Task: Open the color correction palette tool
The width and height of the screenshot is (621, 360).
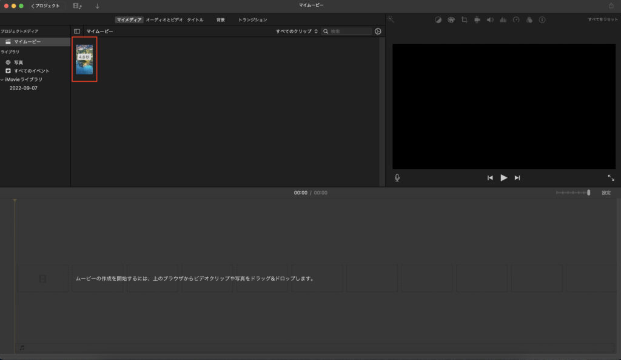Action: pyautogui.click(x=451, y=20)
